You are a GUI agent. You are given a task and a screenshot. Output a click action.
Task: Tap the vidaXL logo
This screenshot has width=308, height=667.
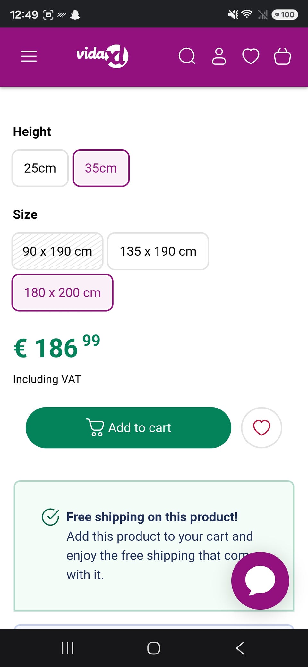[x=102, y=56]
